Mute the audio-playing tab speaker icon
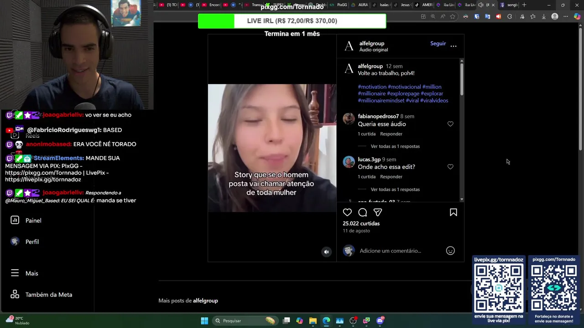 click(480, 5)
